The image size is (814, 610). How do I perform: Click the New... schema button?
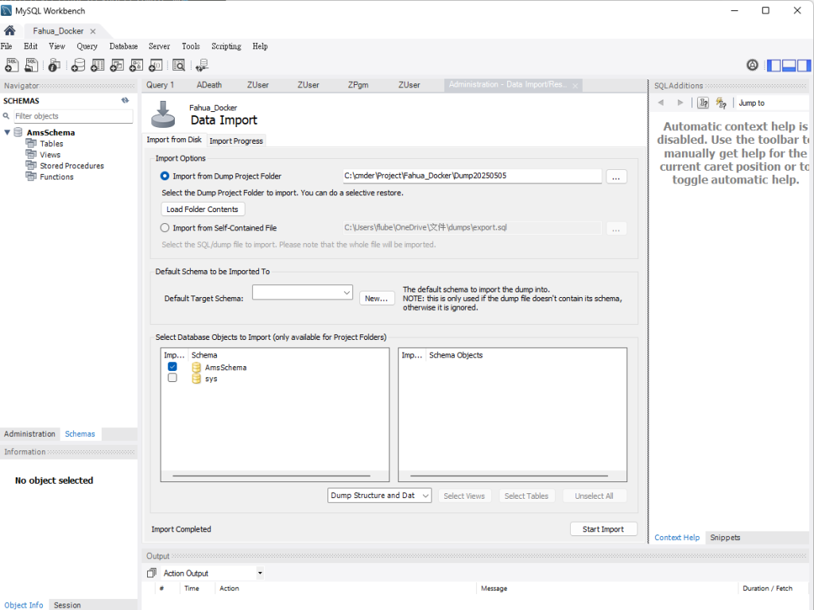click(x=376, y=299)
